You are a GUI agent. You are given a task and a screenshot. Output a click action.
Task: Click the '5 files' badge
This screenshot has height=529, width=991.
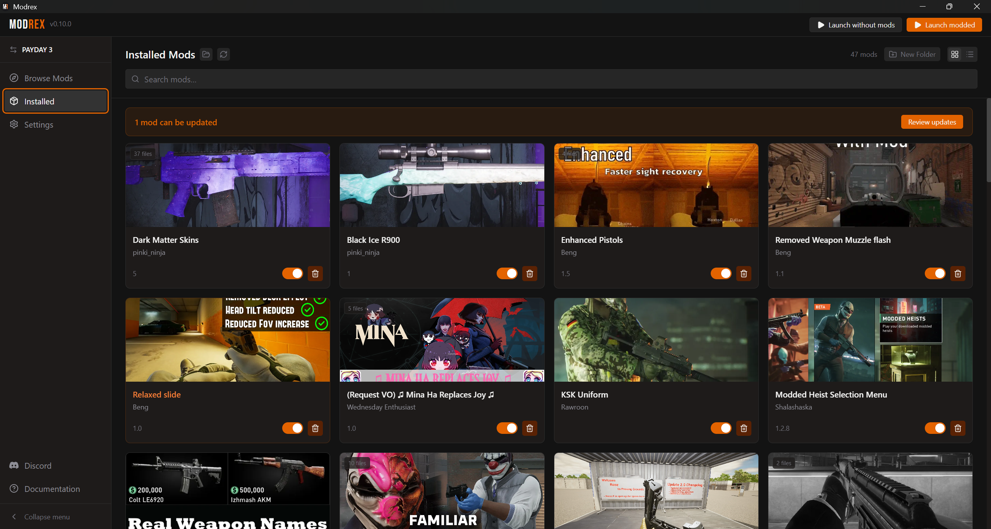tap(355, 308)
